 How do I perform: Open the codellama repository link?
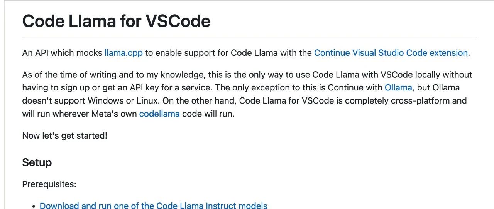[x=159, y=114]
